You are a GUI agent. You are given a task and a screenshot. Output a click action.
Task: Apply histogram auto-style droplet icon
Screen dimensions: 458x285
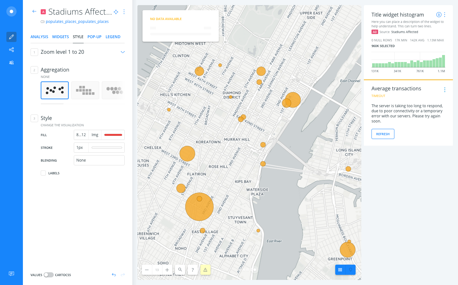pos(439,15)
